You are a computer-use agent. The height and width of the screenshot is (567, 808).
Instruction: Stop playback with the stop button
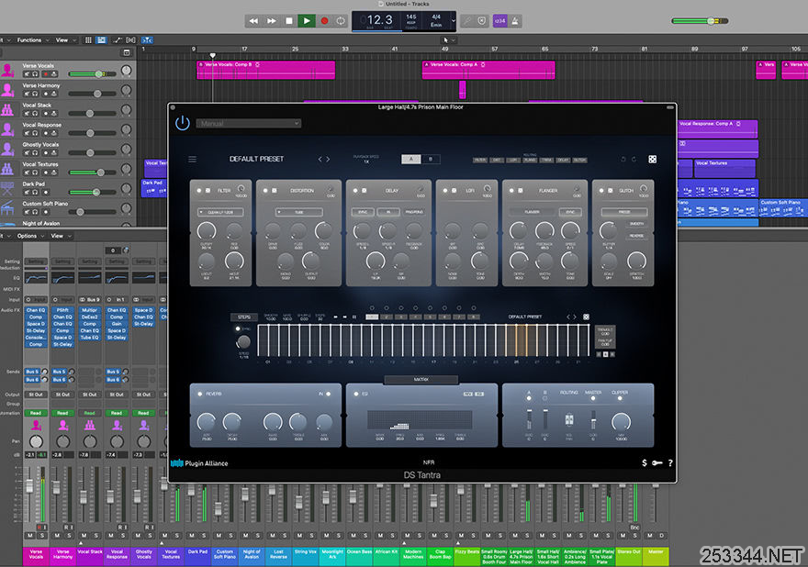[288, 21]
